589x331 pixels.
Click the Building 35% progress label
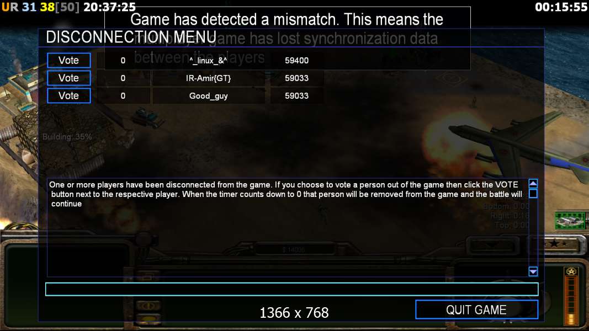coord(67,137)
